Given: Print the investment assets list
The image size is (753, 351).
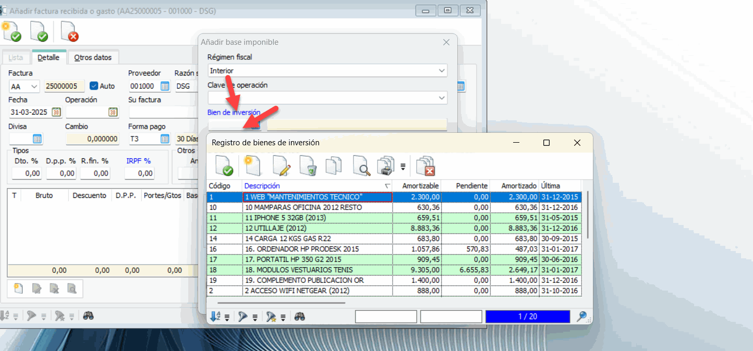Looking at the screenshot, I should point(386,165).
